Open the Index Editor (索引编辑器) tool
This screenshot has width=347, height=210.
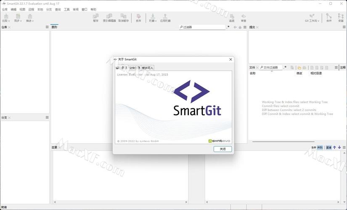pyautogui.click(x=109, y=18)
